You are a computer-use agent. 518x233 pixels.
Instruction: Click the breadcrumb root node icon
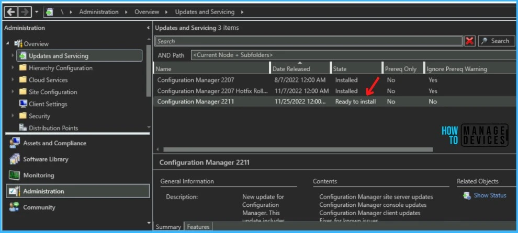click(50, 12)
